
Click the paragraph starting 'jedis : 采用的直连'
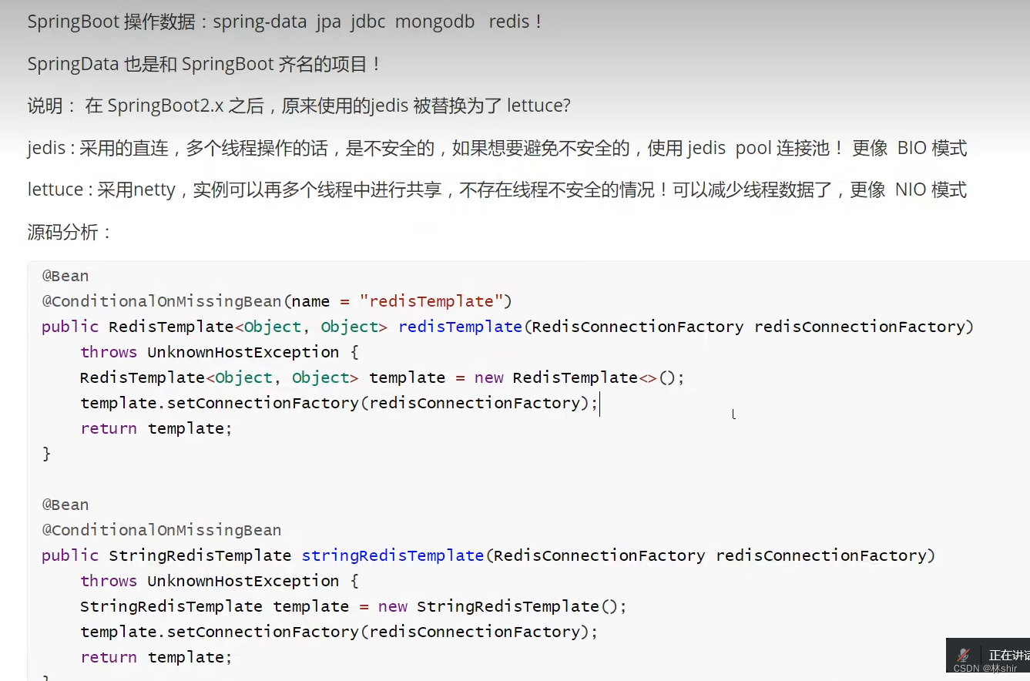coord(497,148)
